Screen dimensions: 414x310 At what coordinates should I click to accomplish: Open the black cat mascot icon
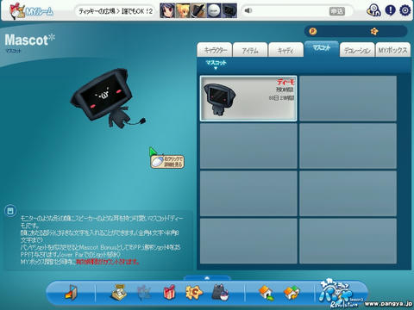(x=220, y=292)
